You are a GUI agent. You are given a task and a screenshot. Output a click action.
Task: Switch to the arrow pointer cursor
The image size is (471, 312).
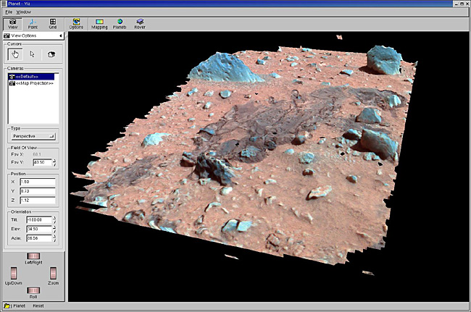[33, 54]
